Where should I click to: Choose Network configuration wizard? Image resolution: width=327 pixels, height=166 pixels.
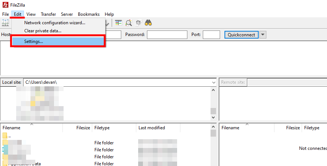(x=58, y=23)
